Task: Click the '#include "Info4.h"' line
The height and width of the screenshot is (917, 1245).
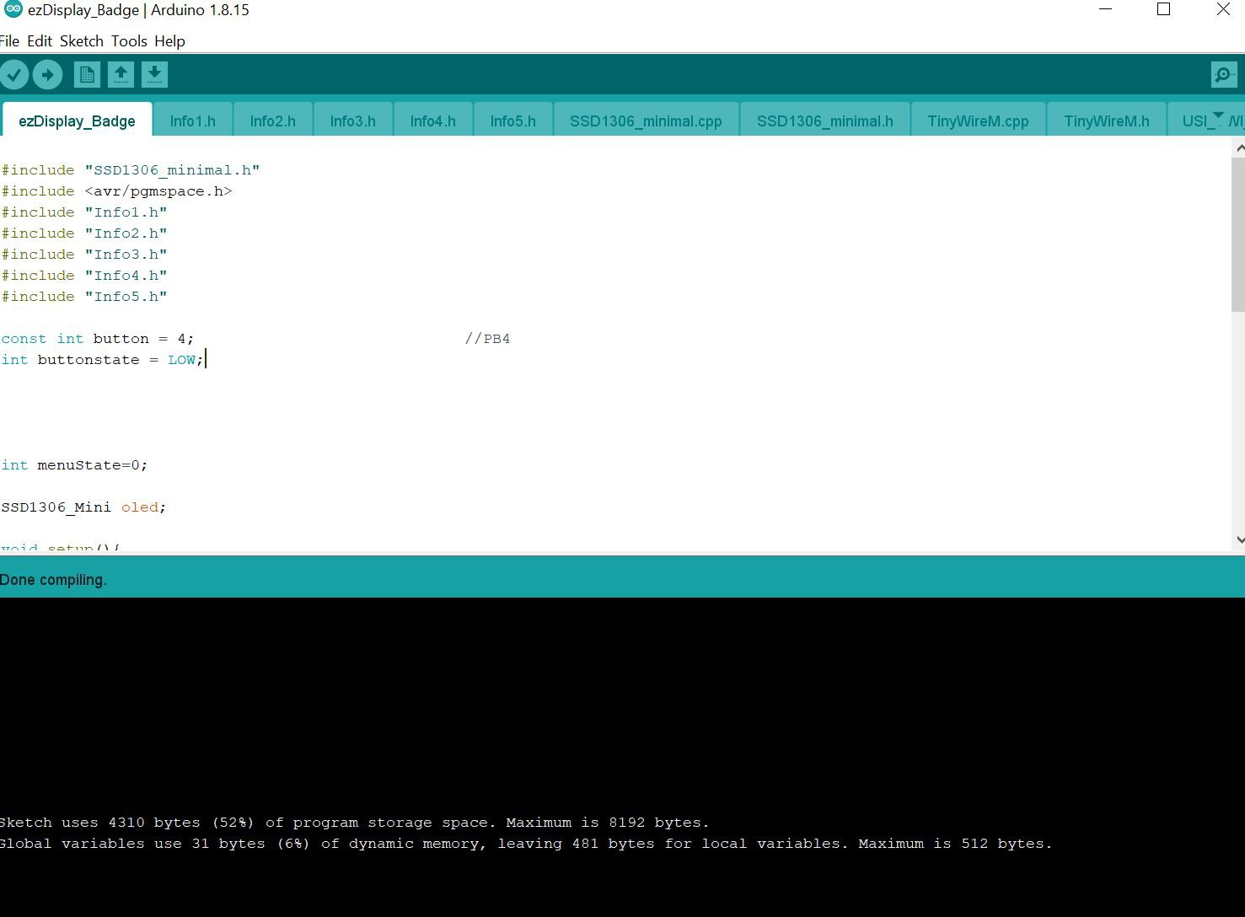Action: [x=84, y=276]
